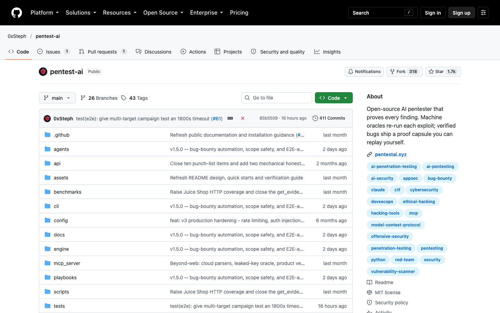Switch to the Issues tab

[54, 51]
